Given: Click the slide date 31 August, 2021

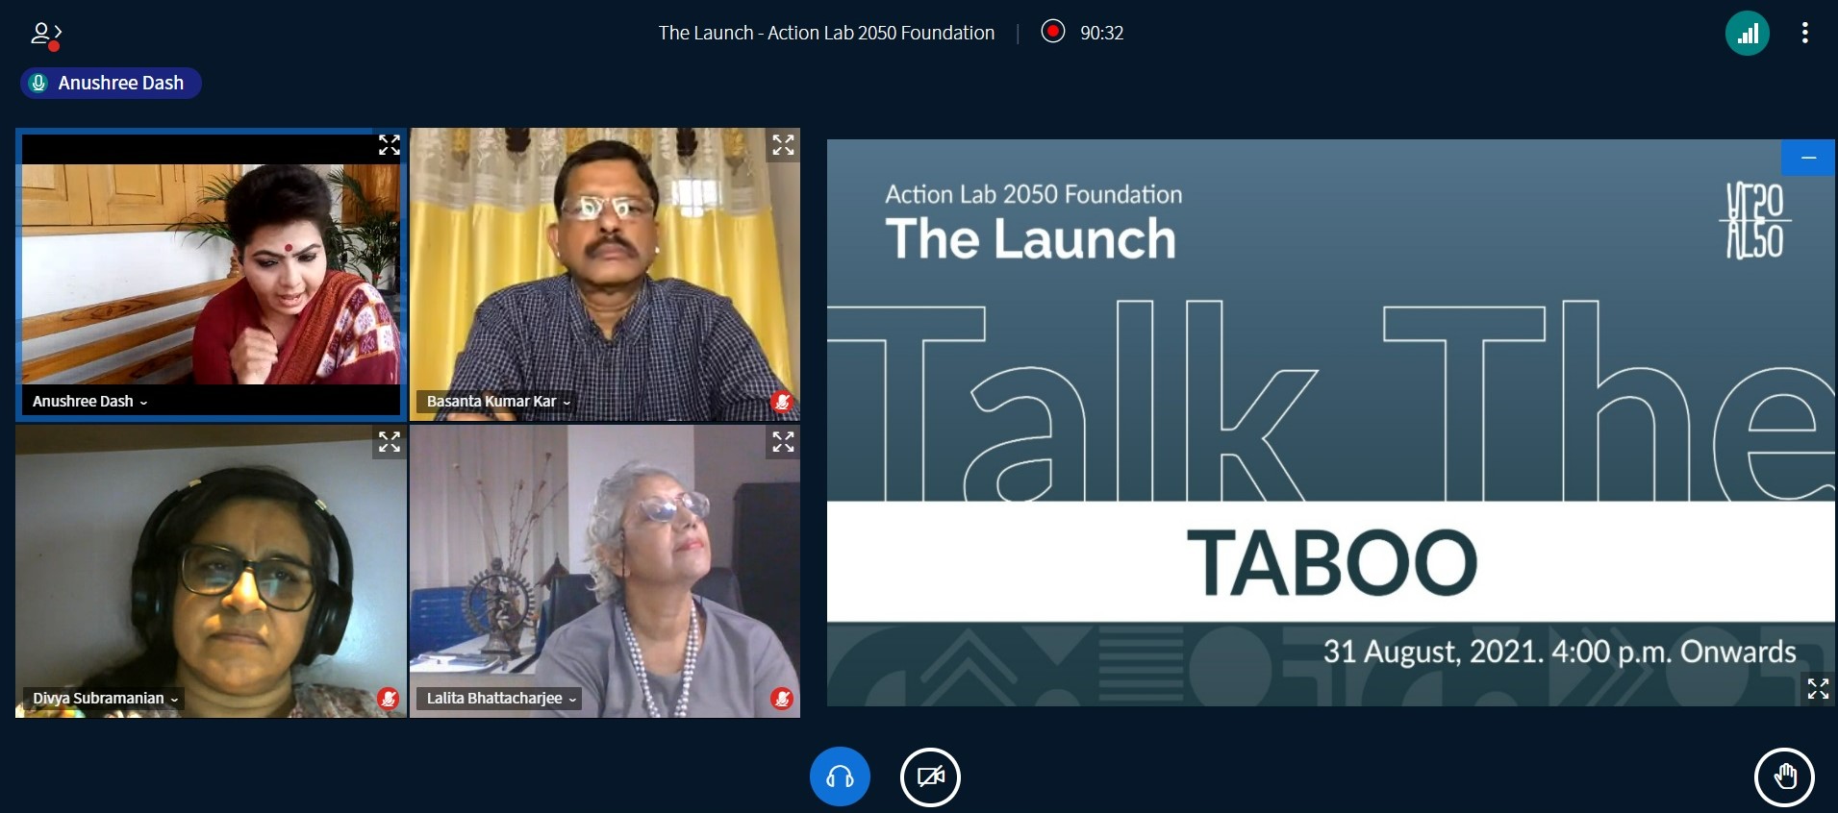Looking at the screenshot, I should click(x=1433, y=652).
